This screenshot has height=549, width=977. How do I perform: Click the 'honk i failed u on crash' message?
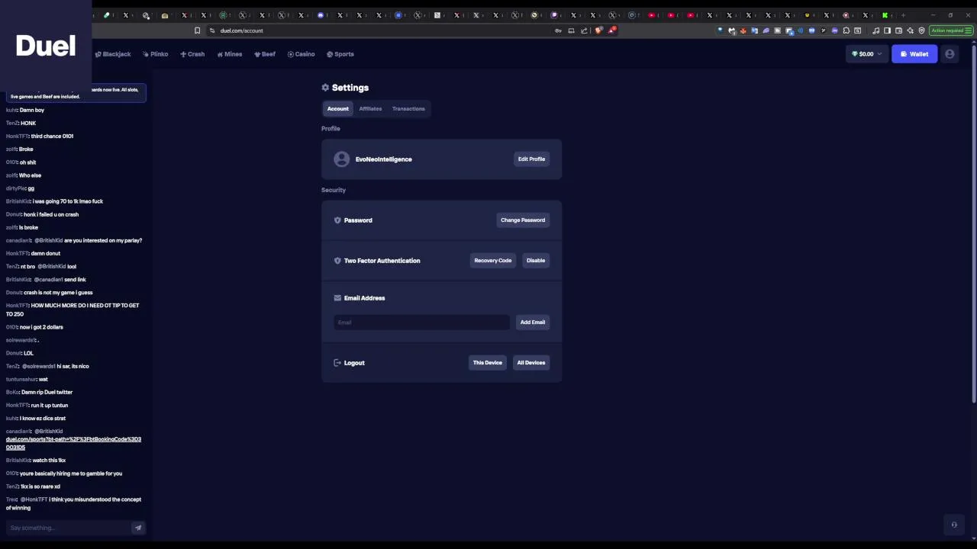point(51,214)
